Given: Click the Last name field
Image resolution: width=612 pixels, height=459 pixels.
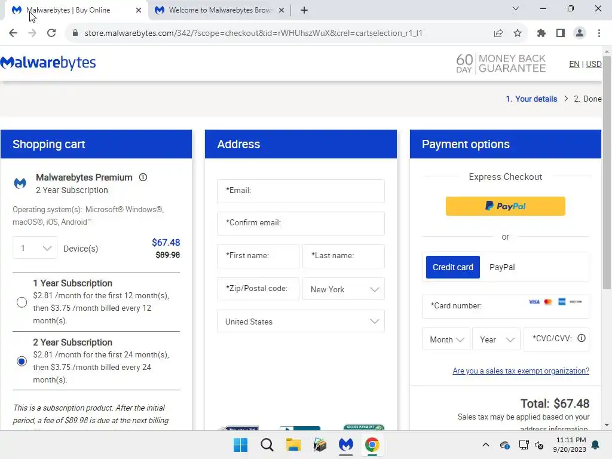Looking at the screenshot, I should pyautogui.click(x=344, y=256).
